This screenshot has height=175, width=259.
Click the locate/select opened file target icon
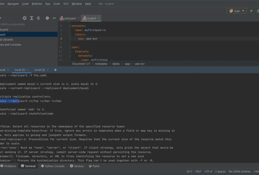tap(25, 18)
